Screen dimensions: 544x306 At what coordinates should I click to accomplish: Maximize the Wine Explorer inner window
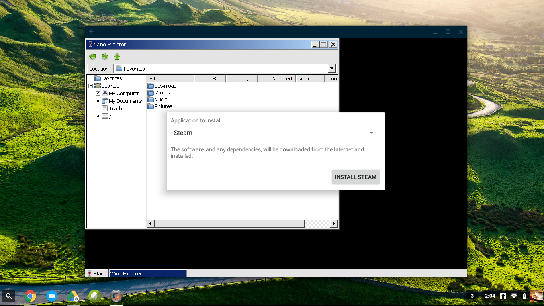coord(324,44)
